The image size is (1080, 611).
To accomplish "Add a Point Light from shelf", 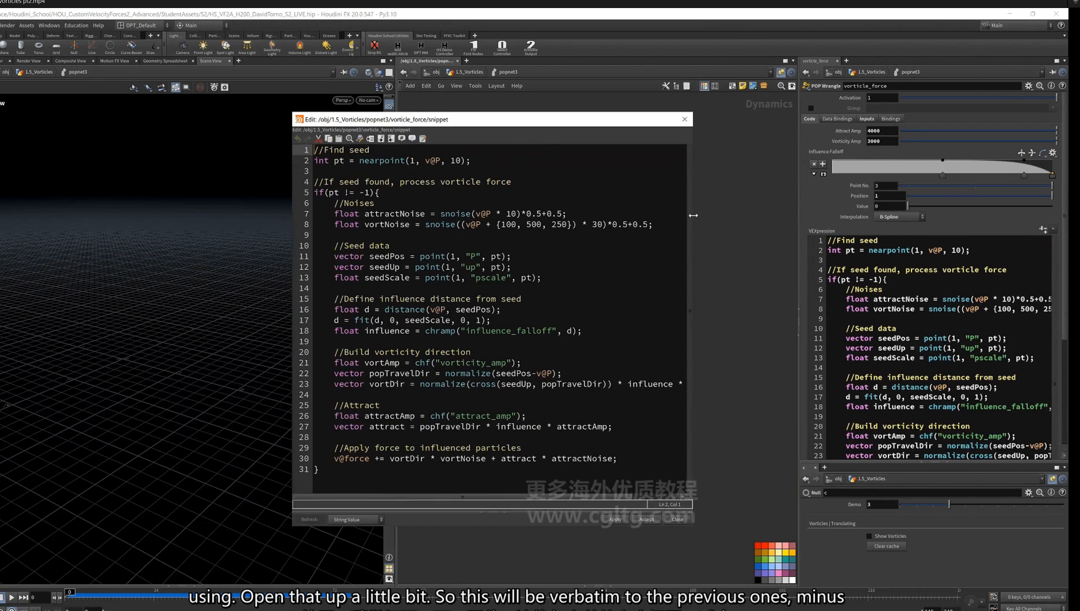I will (x=203, y=47).
